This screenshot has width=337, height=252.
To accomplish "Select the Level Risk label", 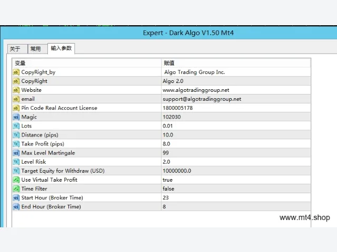I will tap(34, 162).
